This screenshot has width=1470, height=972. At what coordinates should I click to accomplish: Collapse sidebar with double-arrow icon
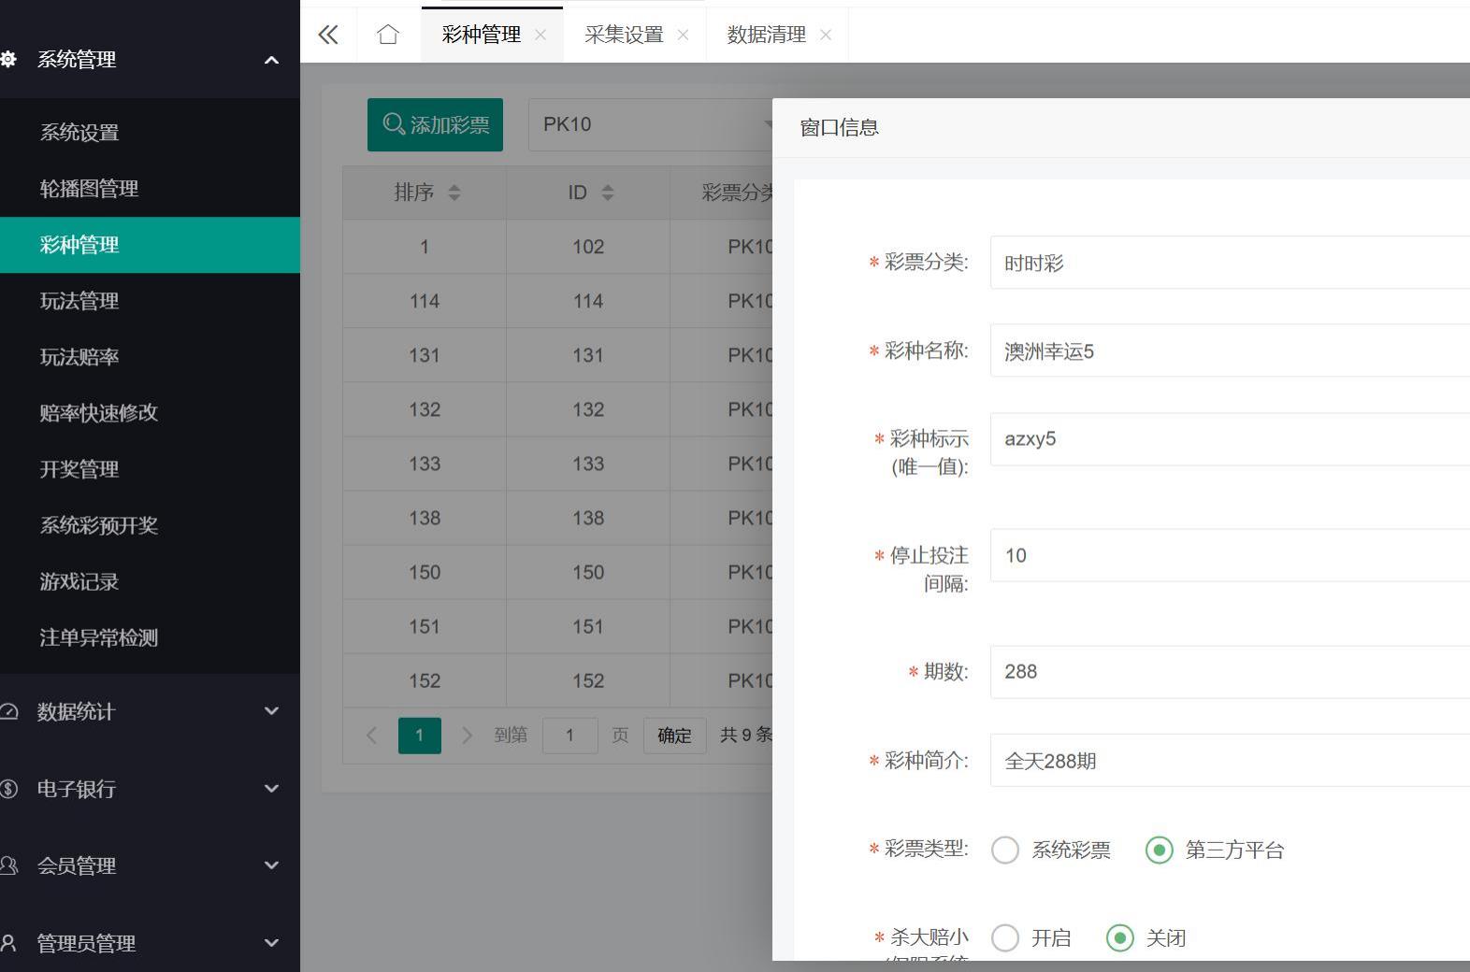click(327, 36)
